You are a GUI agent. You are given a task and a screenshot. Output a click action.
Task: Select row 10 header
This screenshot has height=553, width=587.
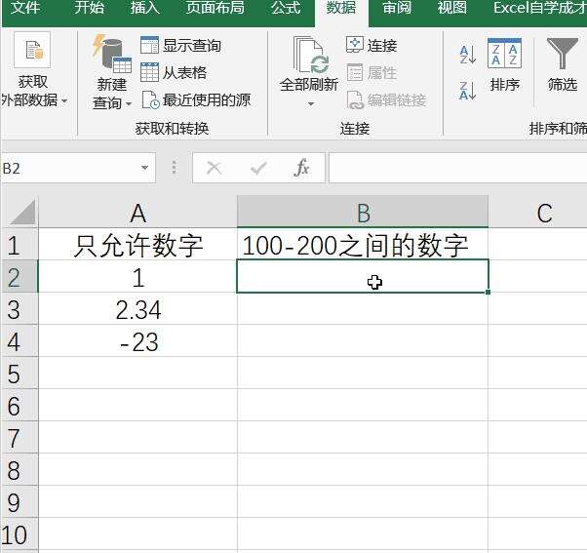pyautogui.click(x=20, y=534)
